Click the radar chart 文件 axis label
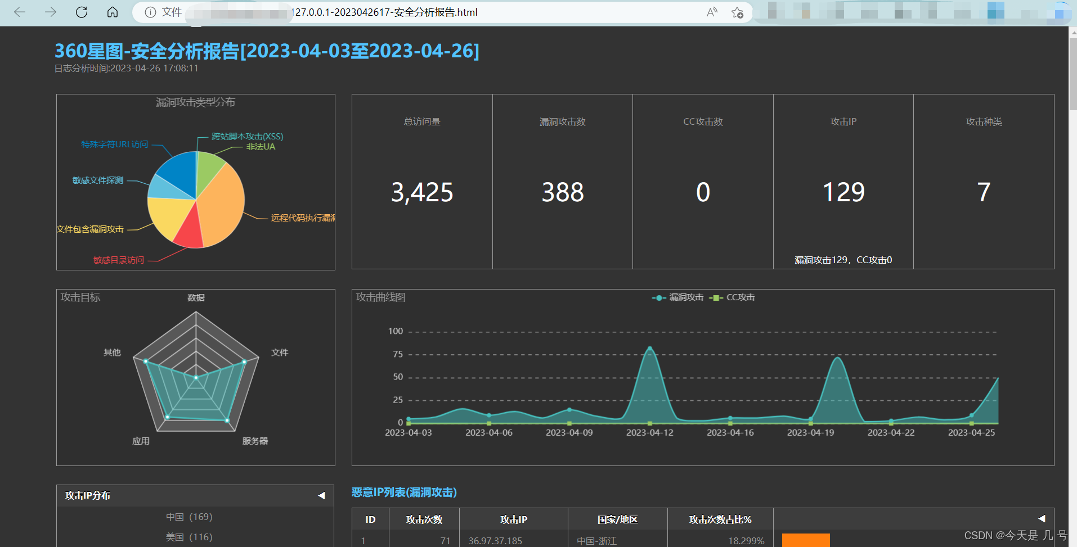The image size is (1077, 547). click(x=280, y=352)
